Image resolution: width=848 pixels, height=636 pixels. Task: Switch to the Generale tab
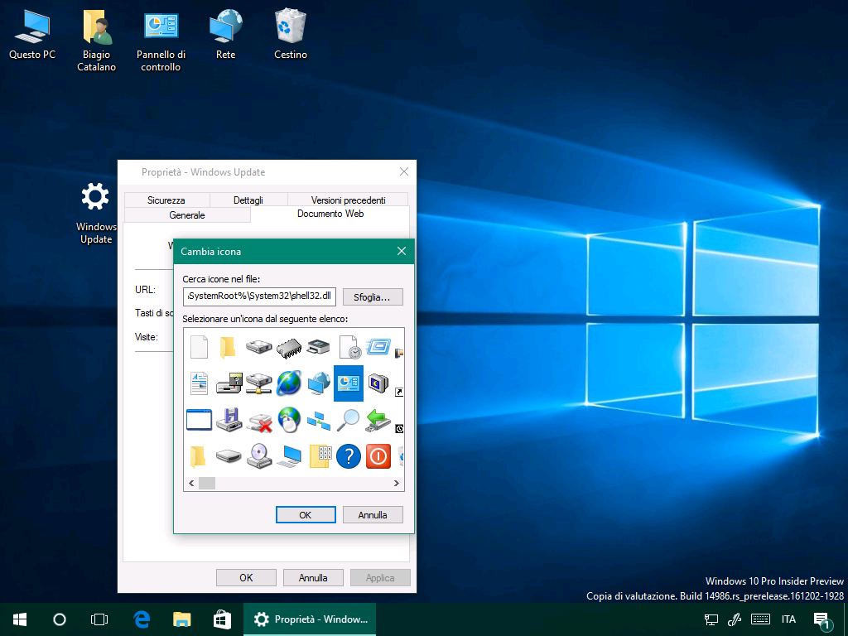click(x=187, y=214)
